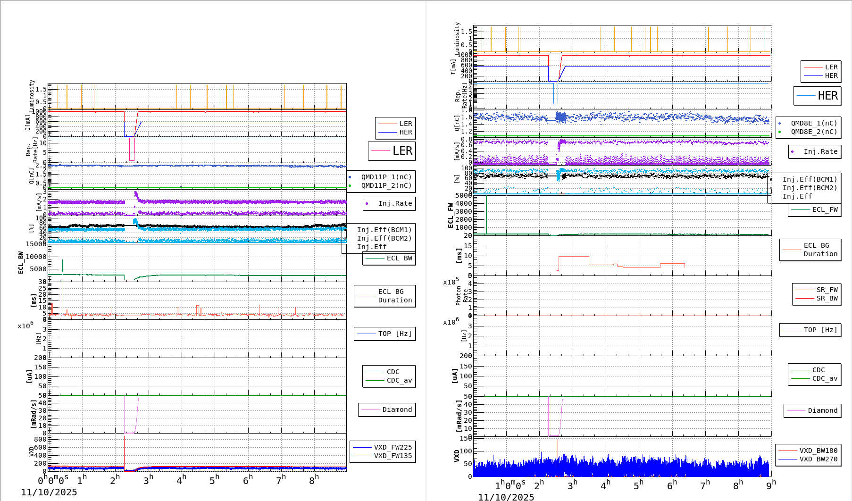This screenshot has width=852, height=501.
Task: Select the VXD_FW135 legend entry
Action: pos(393,456)
